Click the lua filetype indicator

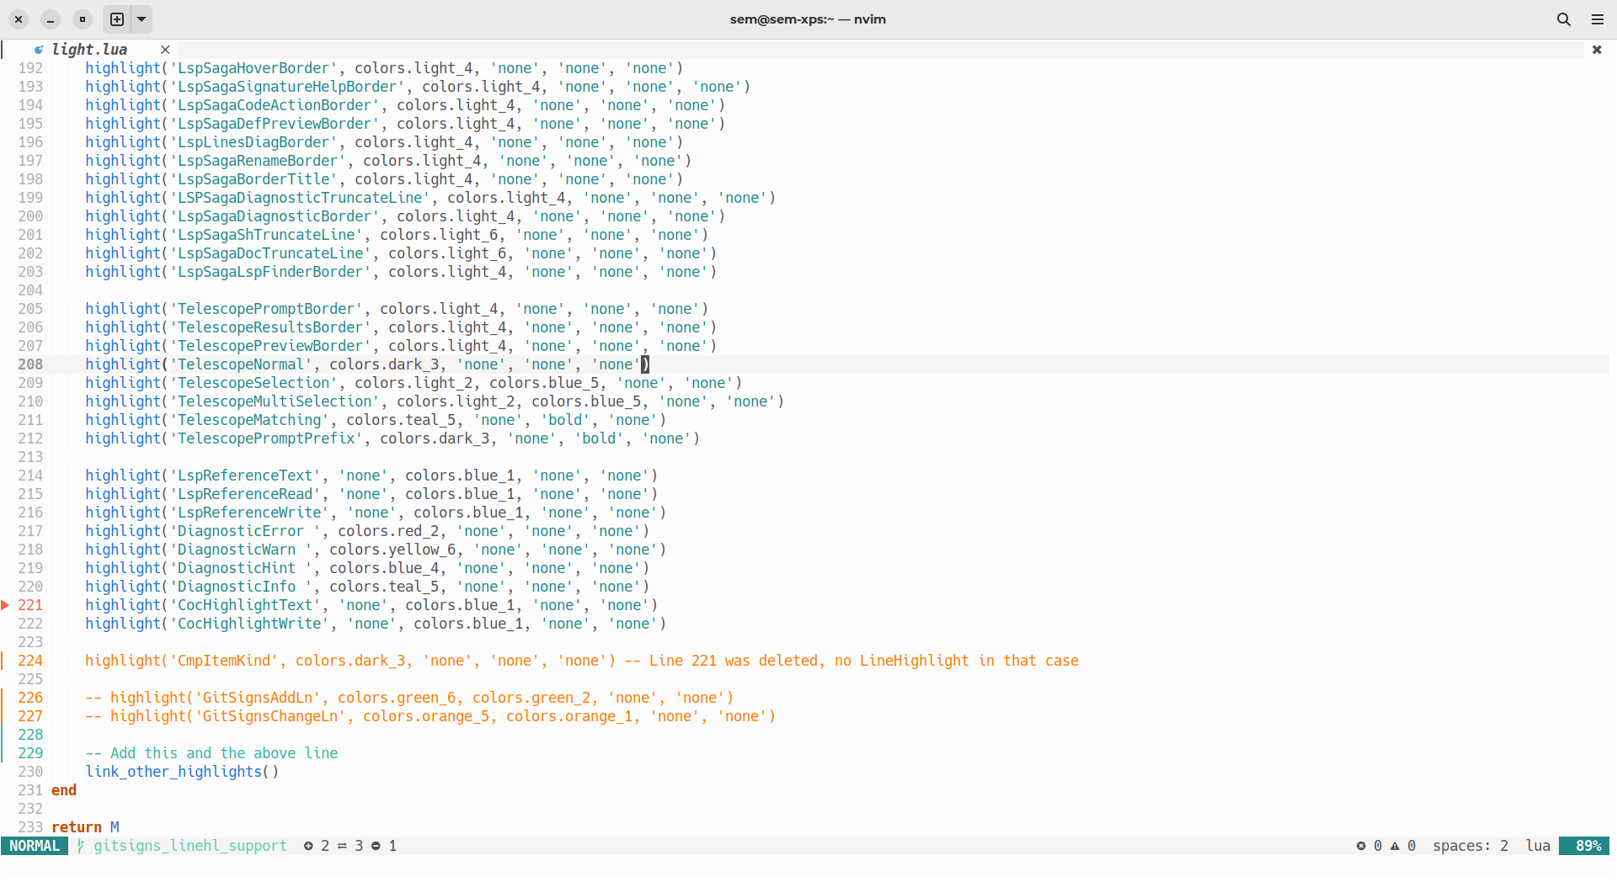point(1538,846)
